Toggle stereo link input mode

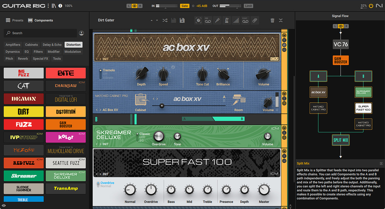coord(134,6)
